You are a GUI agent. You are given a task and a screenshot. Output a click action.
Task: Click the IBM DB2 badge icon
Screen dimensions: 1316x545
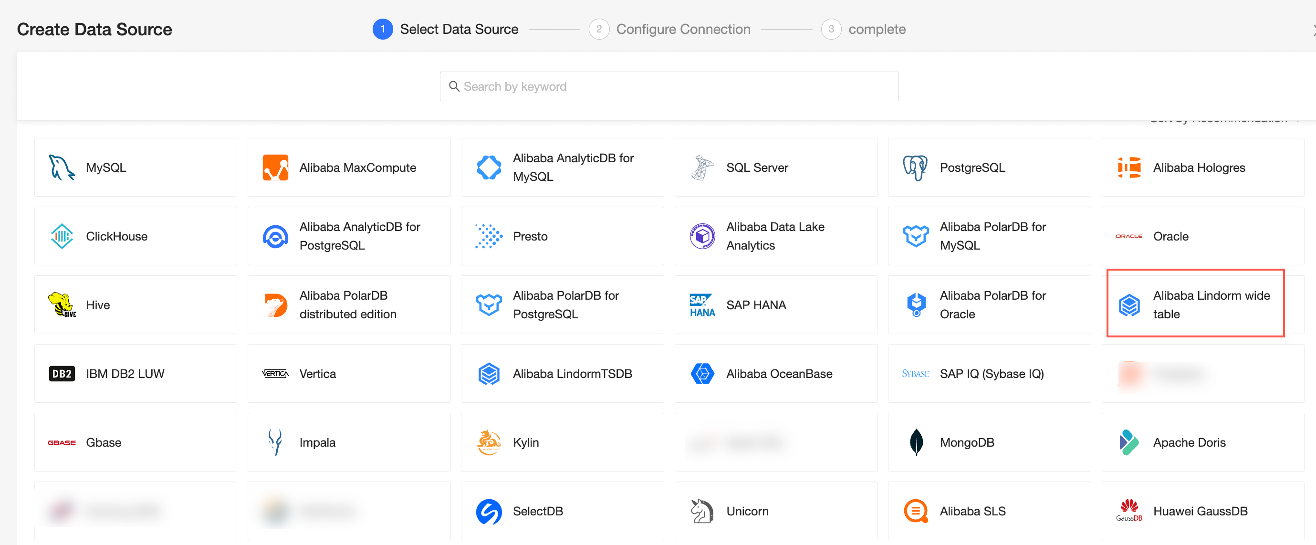pos(62,374)
